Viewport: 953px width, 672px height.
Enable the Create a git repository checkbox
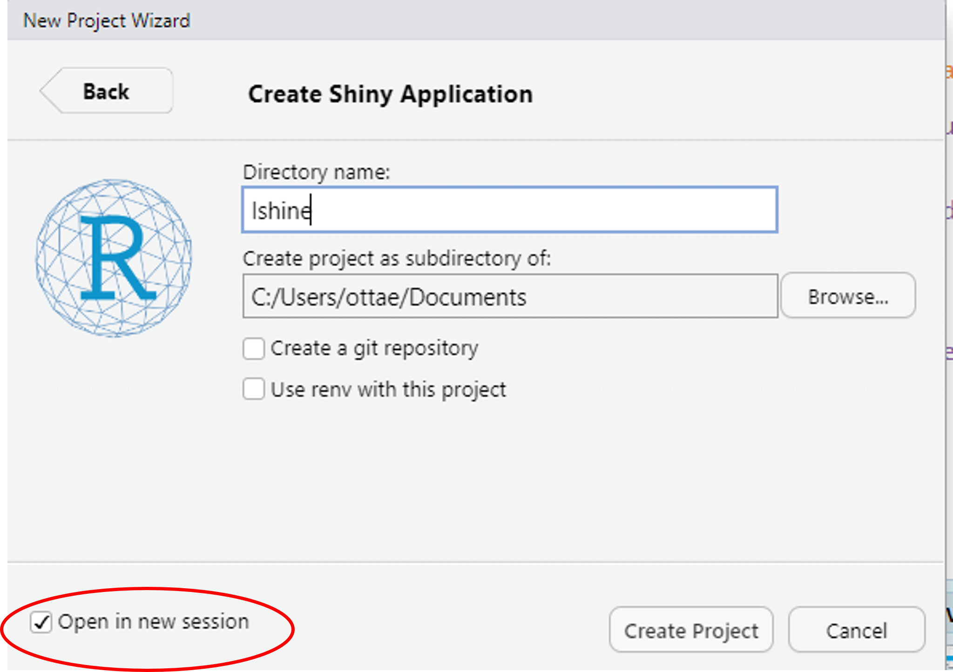pos(254,349)
